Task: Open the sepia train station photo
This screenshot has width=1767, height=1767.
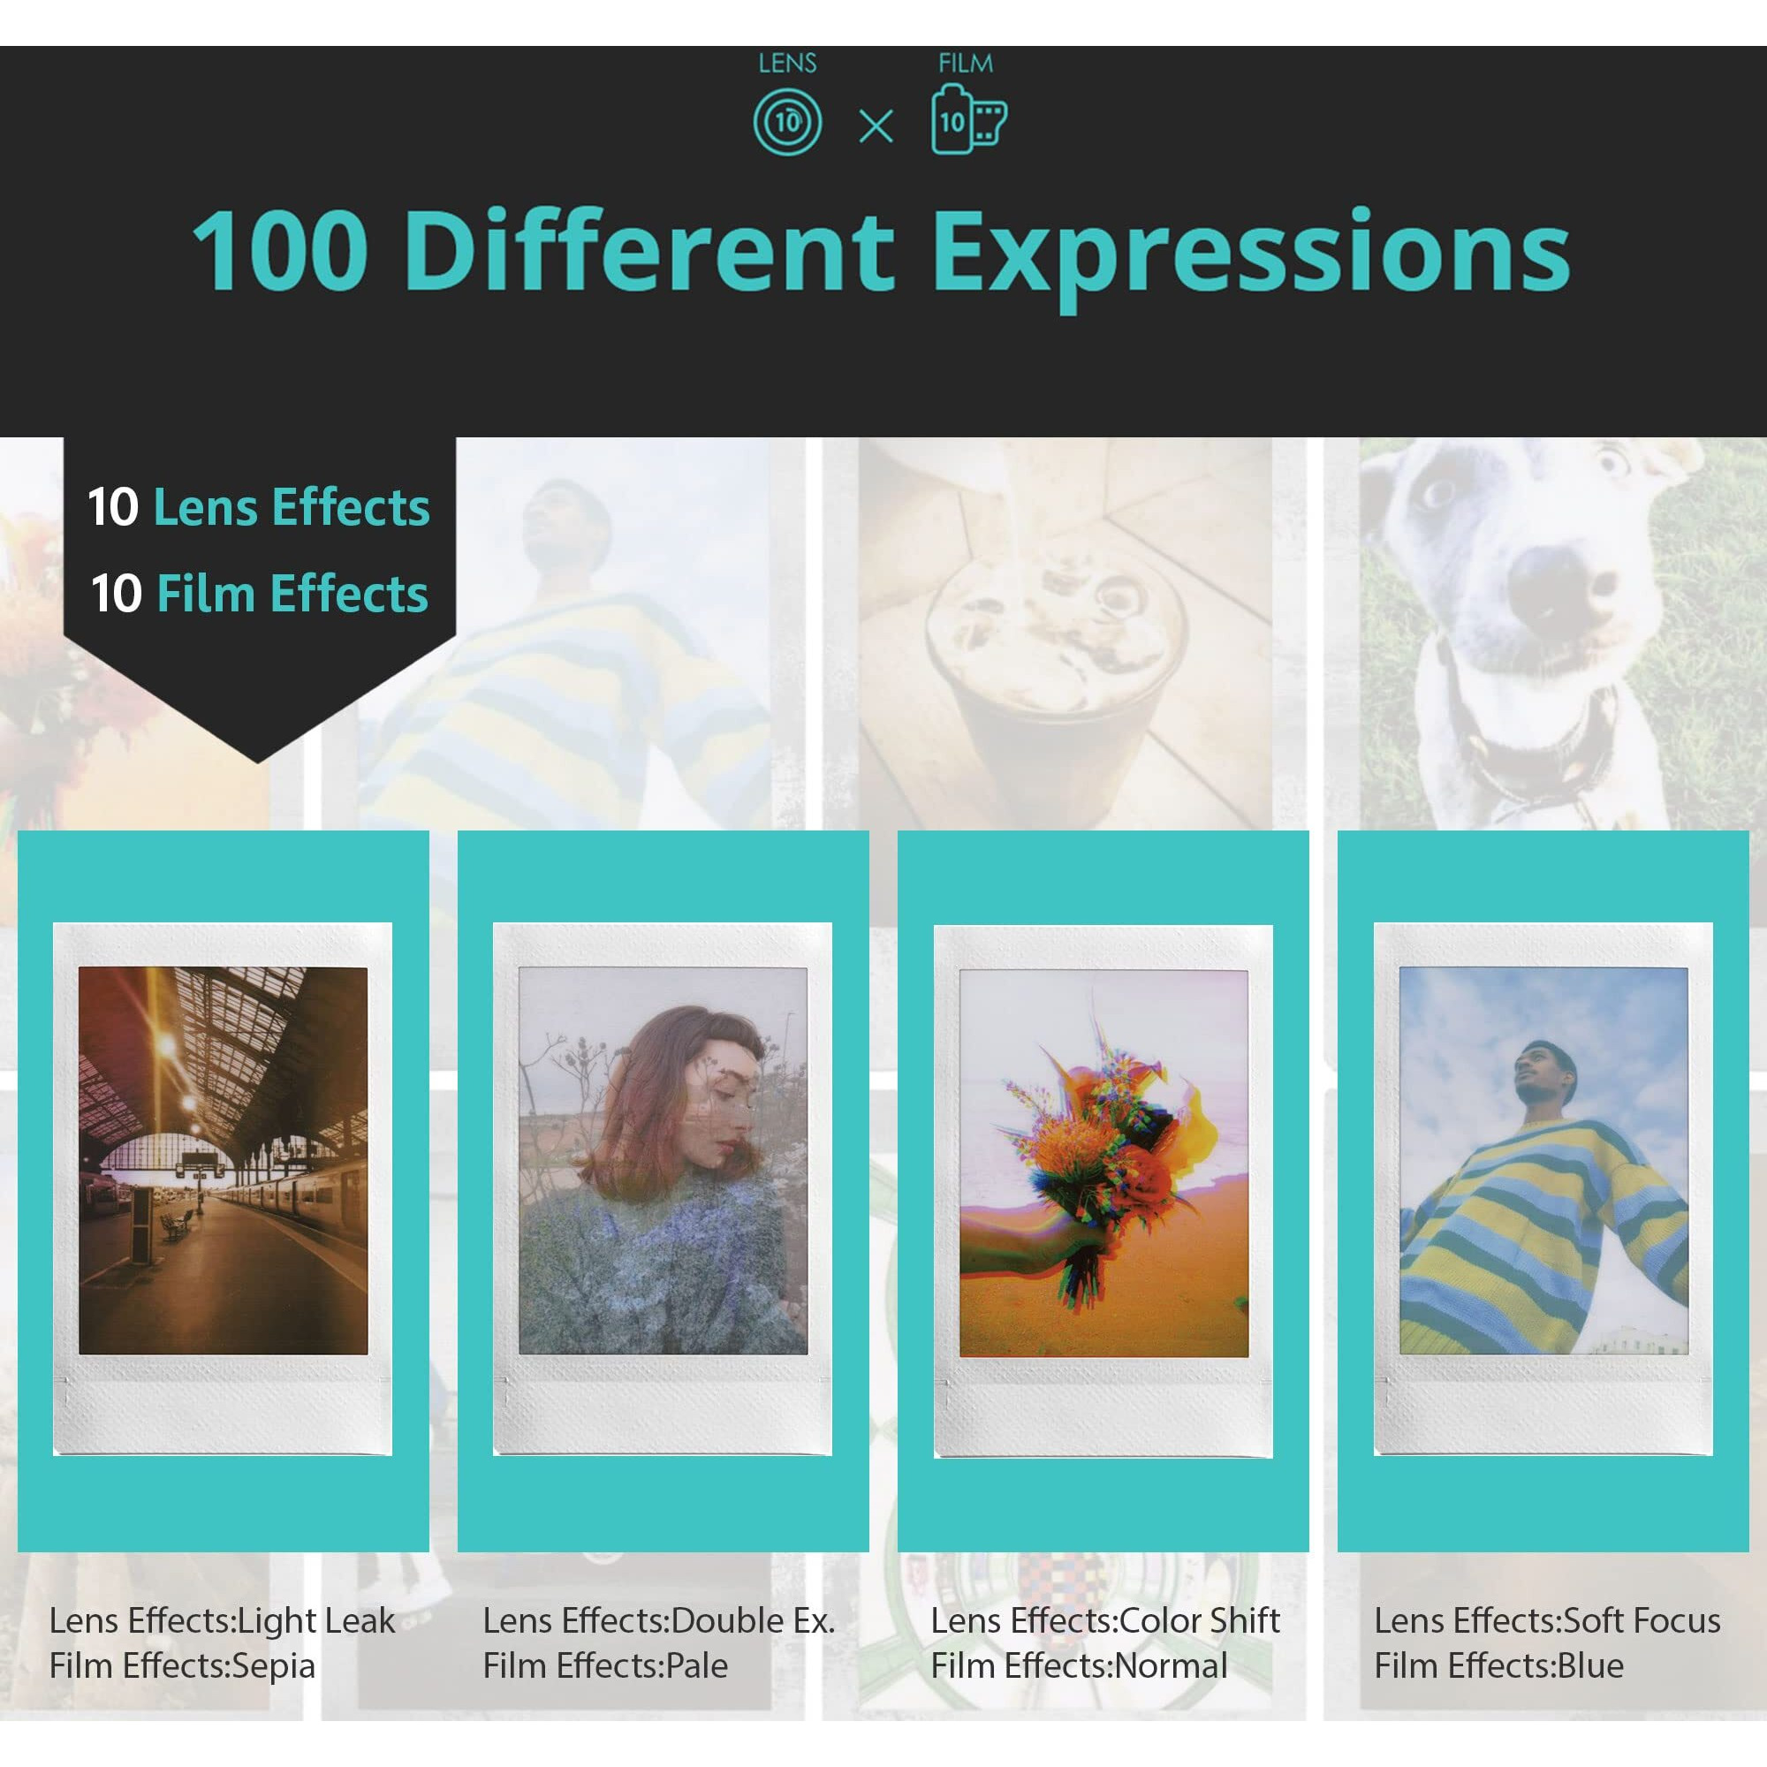Action: click(x=224, y=1161)
